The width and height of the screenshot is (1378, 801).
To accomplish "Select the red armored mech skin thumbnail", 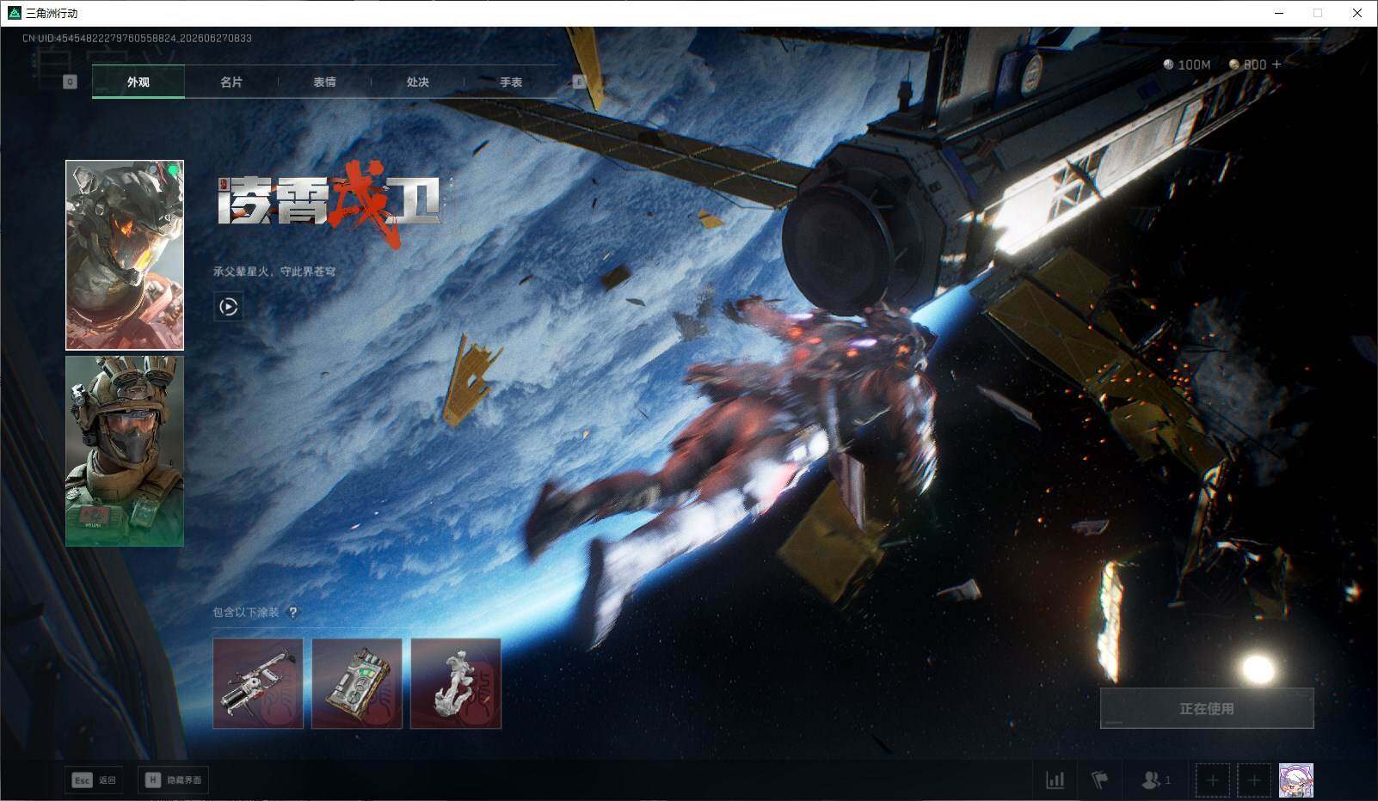I will pos(125,255).
